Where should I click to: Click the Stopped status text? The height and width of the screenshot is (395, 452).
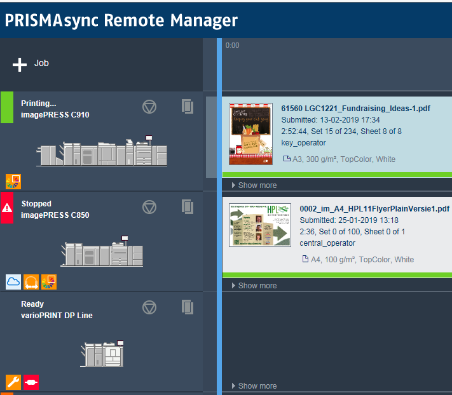pyautogui.click(x=36, y=204)
